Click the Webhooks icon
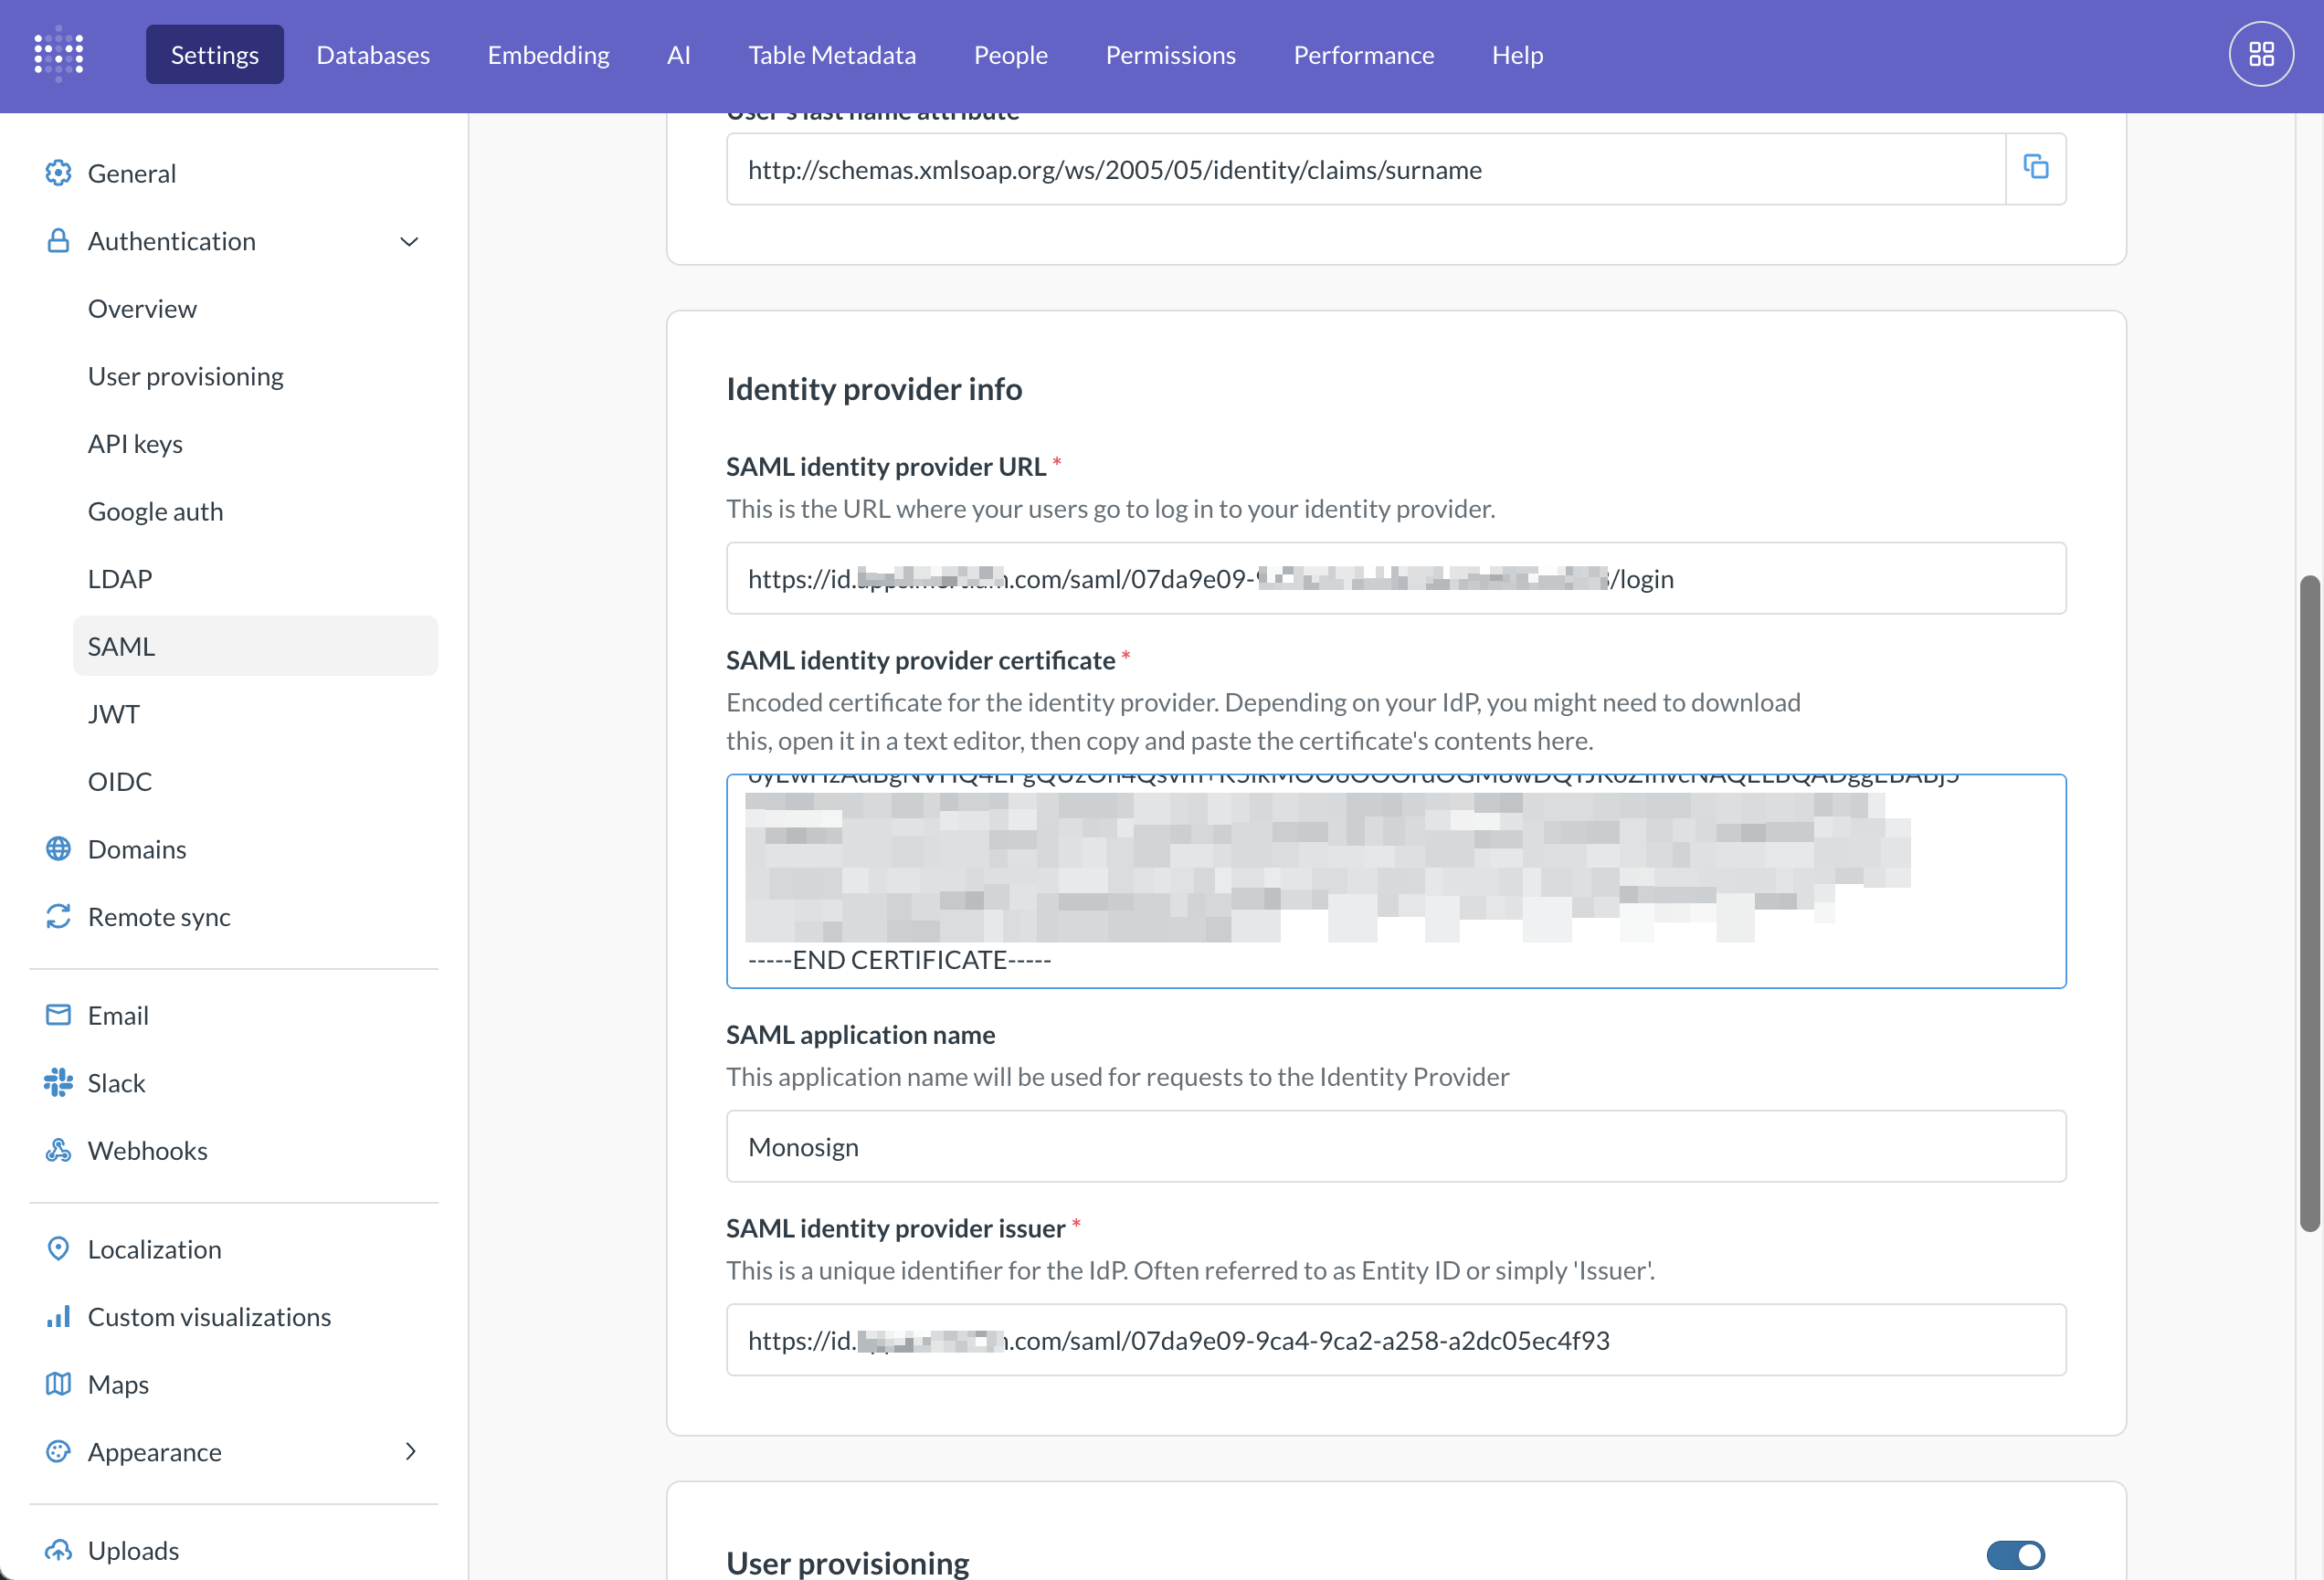The width and height of the screenshot is (2324, 1580). click(x=58, y=1150)
